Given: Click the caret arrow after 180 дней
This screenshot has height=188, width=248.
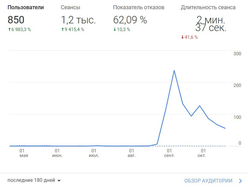Looking at the screenshot, I should (x=59, y=181).
